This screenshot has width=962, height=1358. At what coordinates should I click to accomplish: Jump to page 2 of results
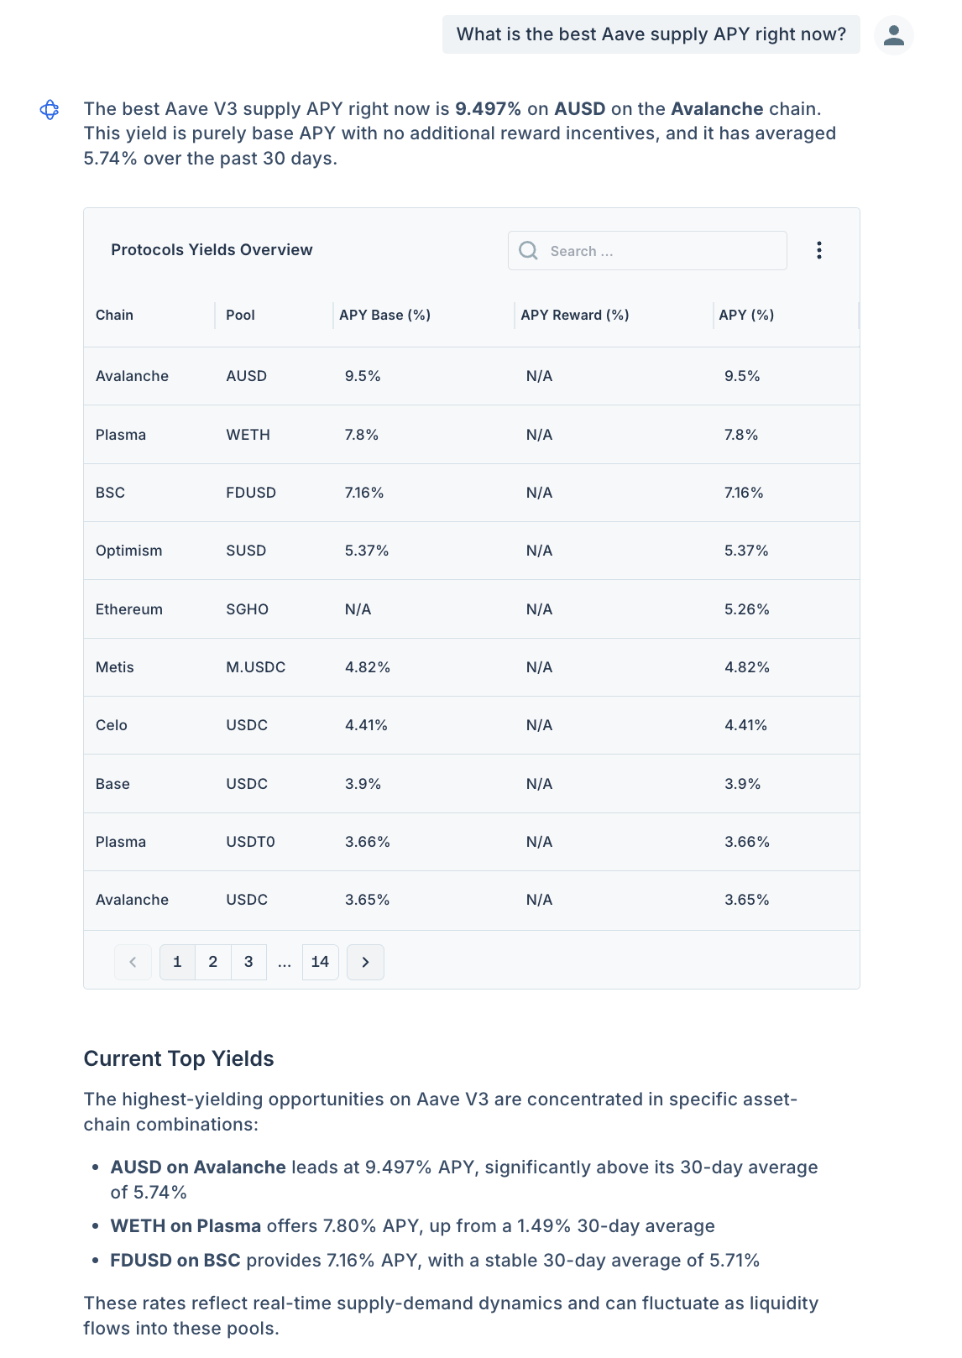213,962
